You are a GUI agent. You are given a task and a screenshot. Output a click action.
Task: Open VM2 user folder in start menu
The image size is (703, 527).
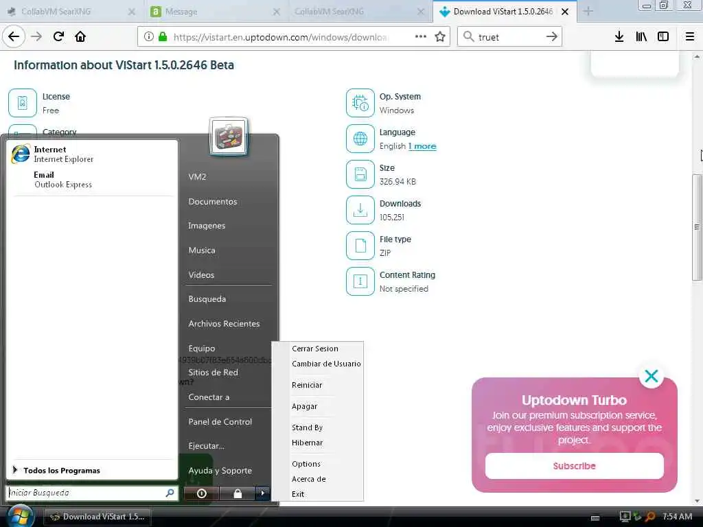click(197, 177)
